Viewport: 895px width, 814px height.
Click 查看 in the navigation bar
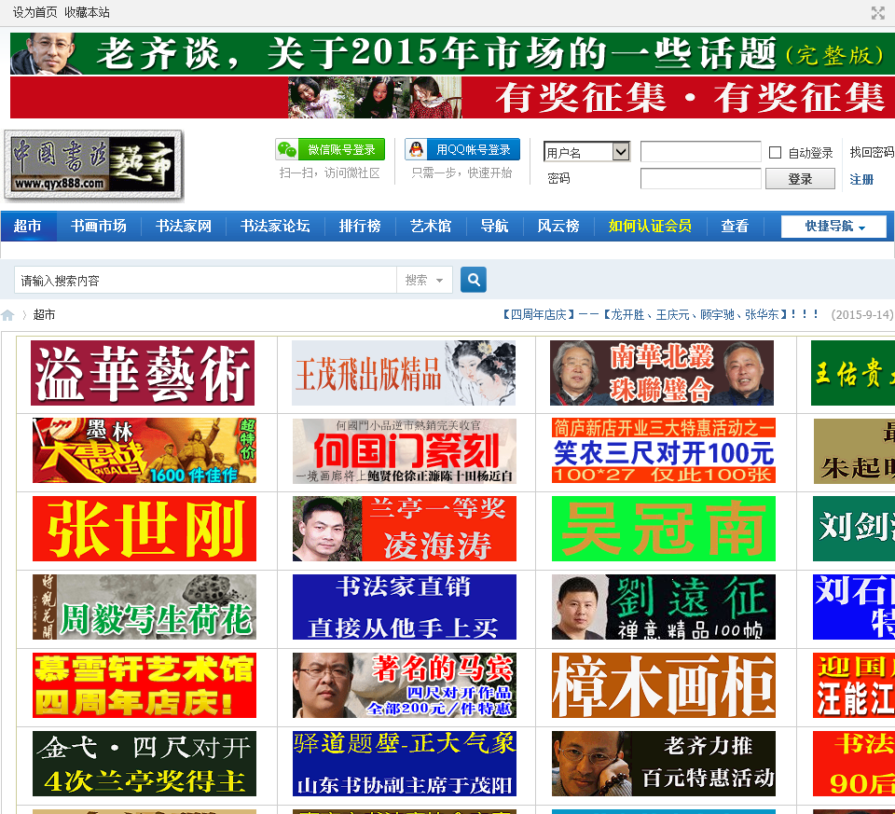(735, 226)
